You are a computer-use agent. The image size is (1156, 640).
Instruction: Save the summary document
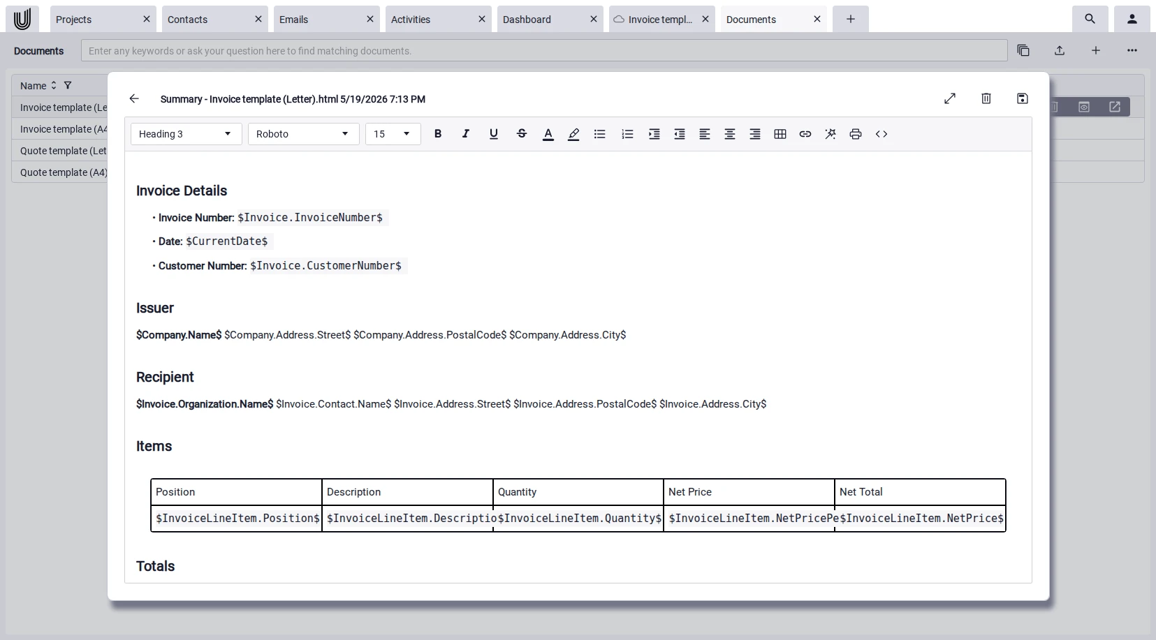(x=1023, y=98)
